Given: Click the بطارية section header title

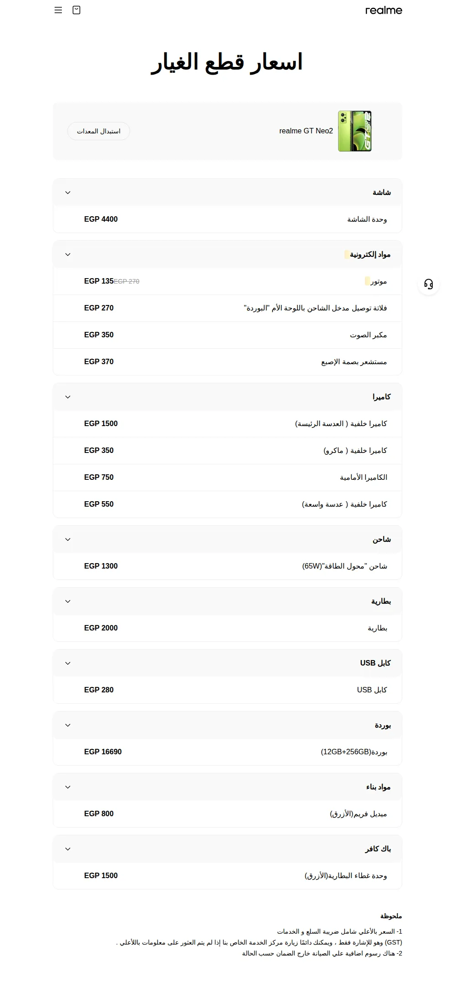Looking at the screenshot, I should pyautogui.click(x=381, y=601).
